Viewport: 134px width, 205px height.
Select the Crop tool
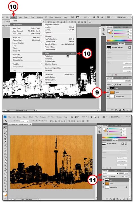pos(5,139)
